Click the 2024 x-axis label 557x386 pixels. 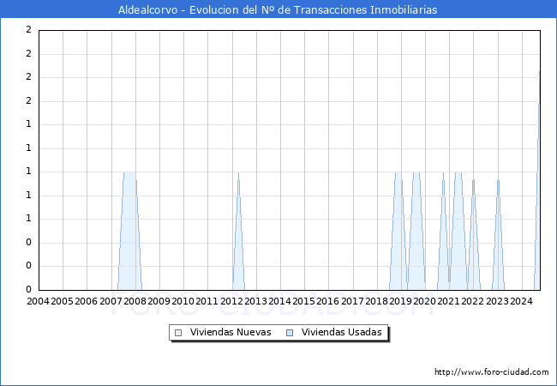coord(522,301)
